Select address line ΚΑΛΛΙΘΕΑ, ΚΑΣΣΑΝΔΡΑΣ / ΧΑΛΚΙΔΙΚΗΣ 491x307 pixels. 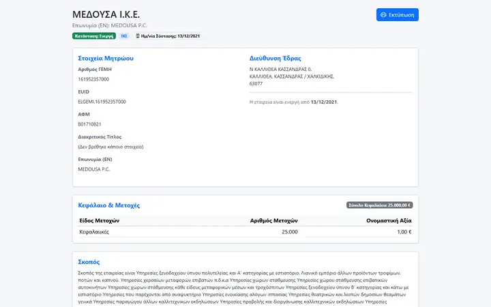pos(292,76)
